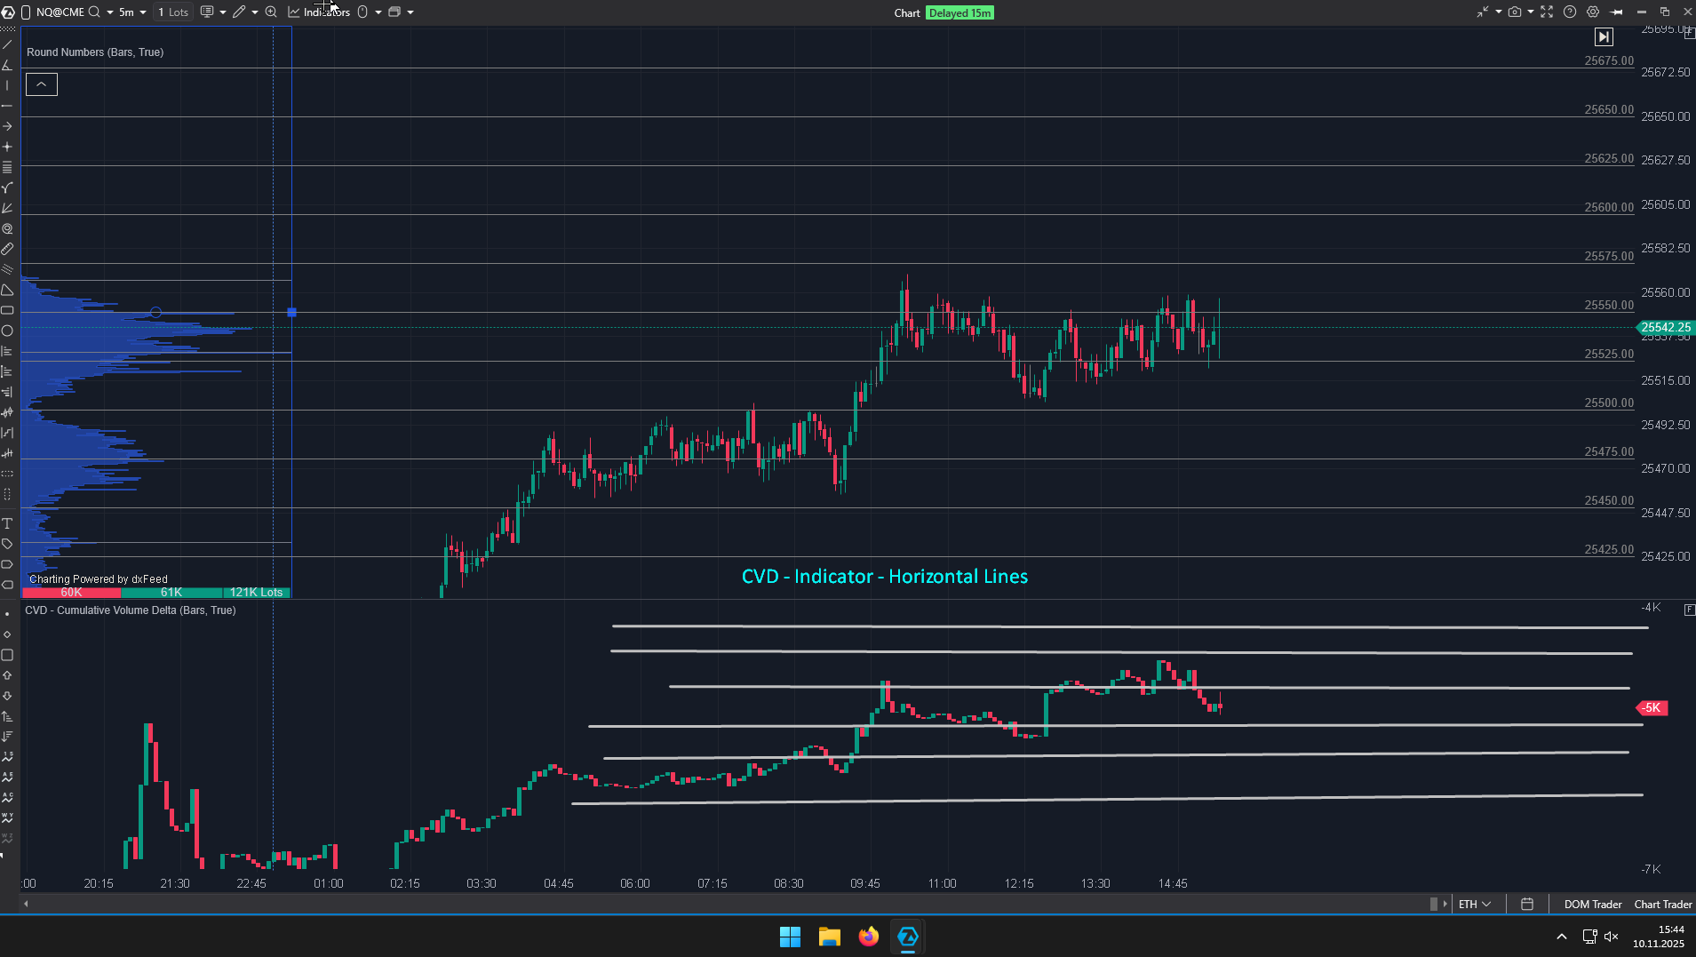
Task: Open the symbol search magnifier
Action: 94,12
